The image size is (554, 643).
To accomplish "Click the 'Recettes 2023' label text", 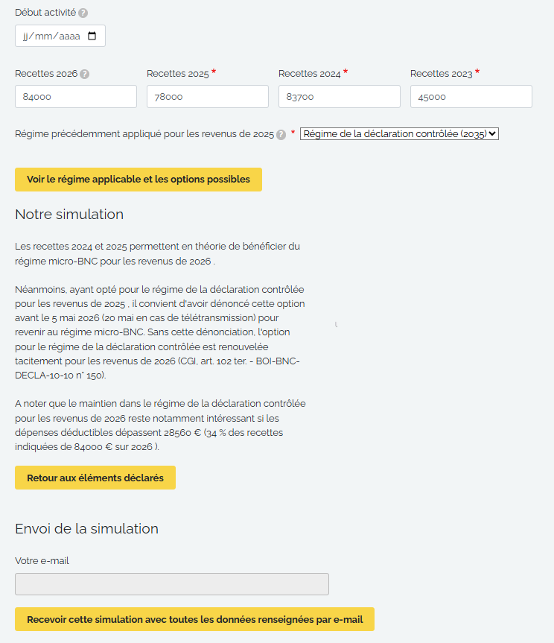I will [441, 74].
